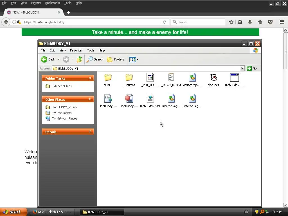Open the Explorer View menu
288x216 pixels.
(x=62, y=50)
